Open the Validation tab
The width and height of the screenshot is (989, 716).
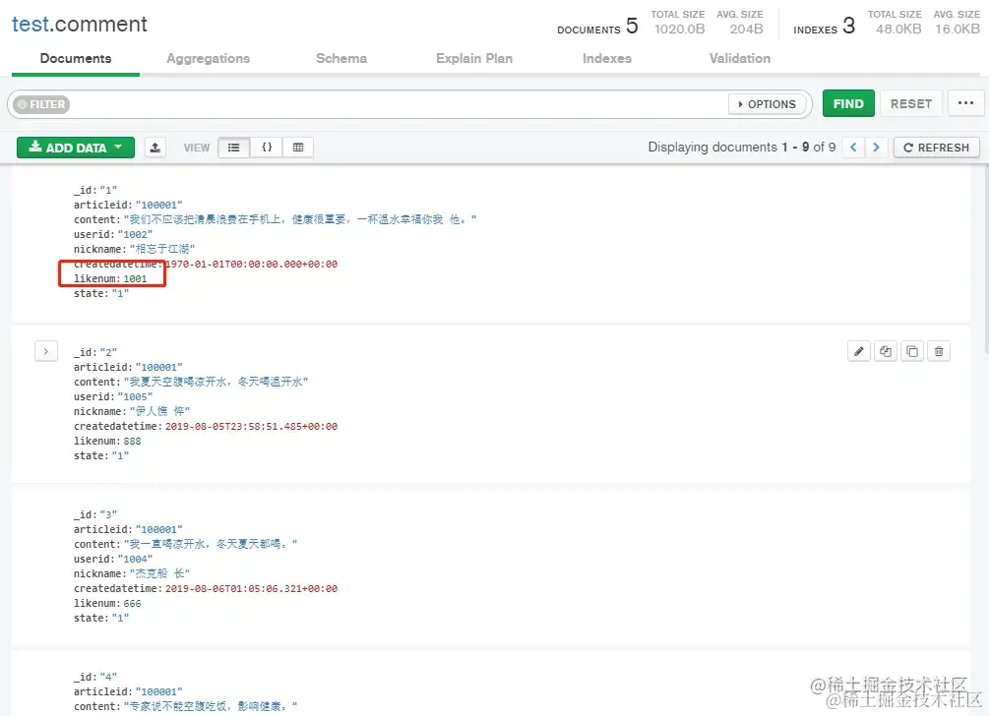tap(740, 59)
